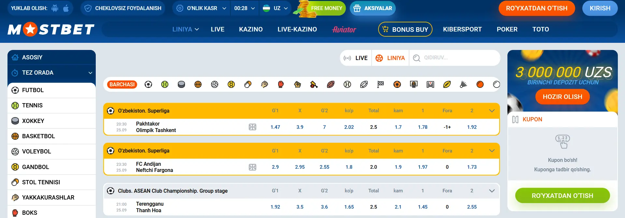Screen dimensions: 625x218
Task: Click the search magnifier icon
Action: [416, 58]
